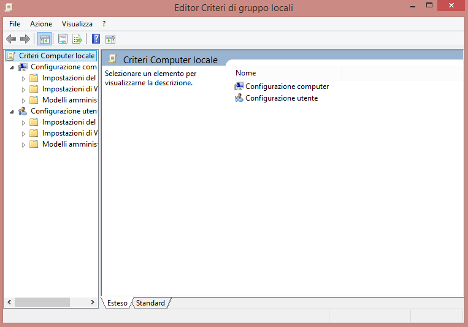Select Impostazioni del label under utente
468x327 pixels.
(69, 122)
